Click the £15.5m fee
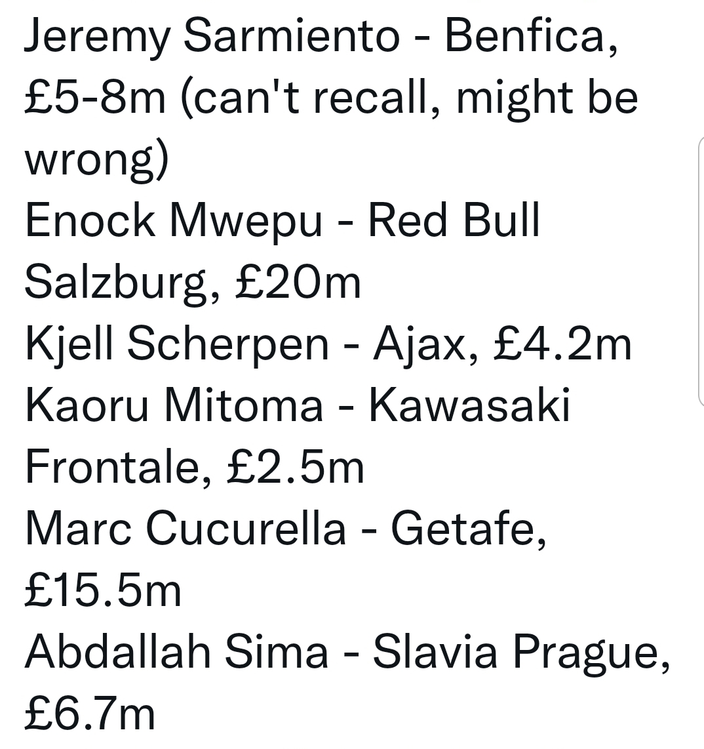704x749 pixels. 103,591
